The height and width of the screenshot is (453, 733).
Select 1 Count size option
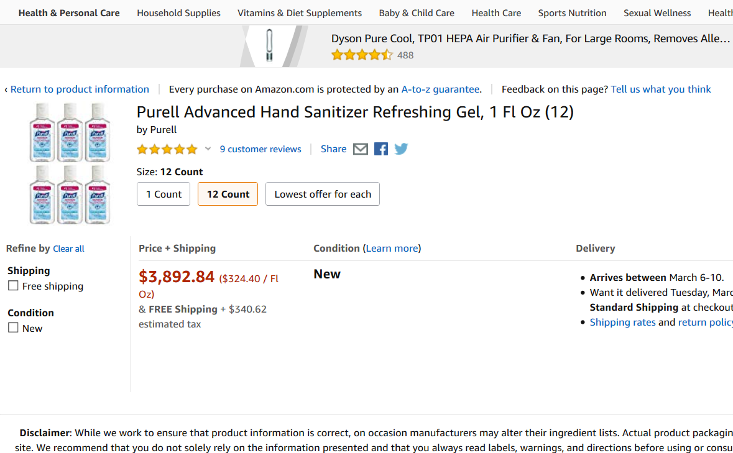[164, 194]
